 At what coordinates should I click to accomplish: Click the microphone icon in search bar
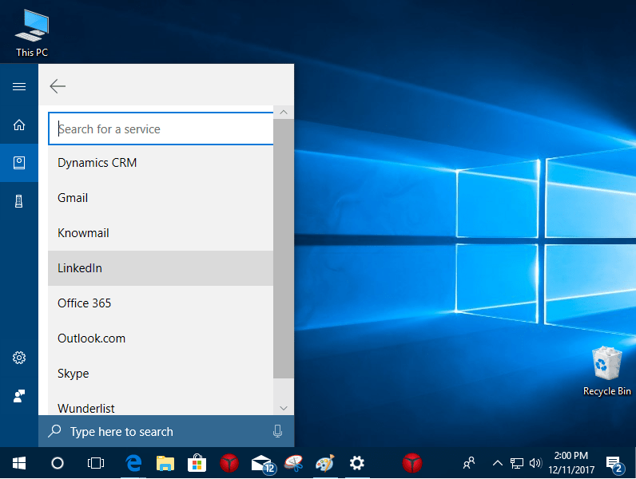tap(277, 431)
